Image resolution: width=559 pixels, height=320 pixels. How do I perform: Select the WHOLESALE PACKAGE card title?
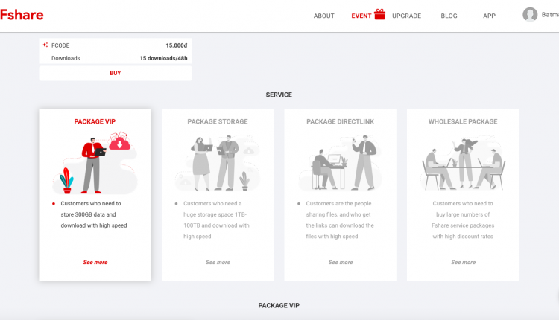pyautogui.click(x=463, y=121)
